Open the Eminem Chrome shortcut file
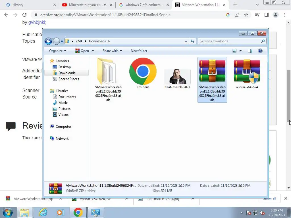The height and width of the screenshot is (218, 291). coord(143,74)
